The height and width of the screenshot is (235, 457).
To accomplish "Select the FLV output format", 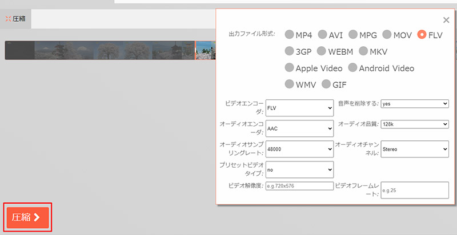I will tap(422, 35).
